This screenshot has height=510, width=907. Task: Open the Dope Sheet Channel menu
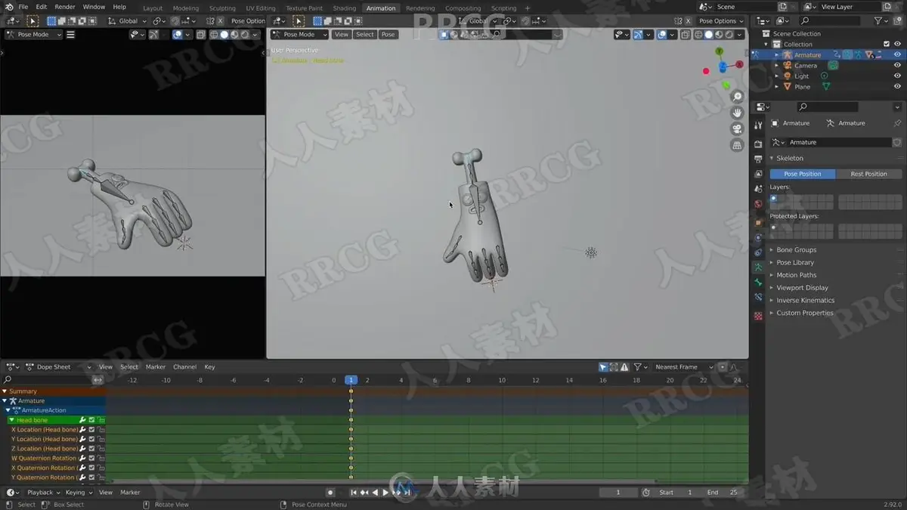[x=184, y=367]
